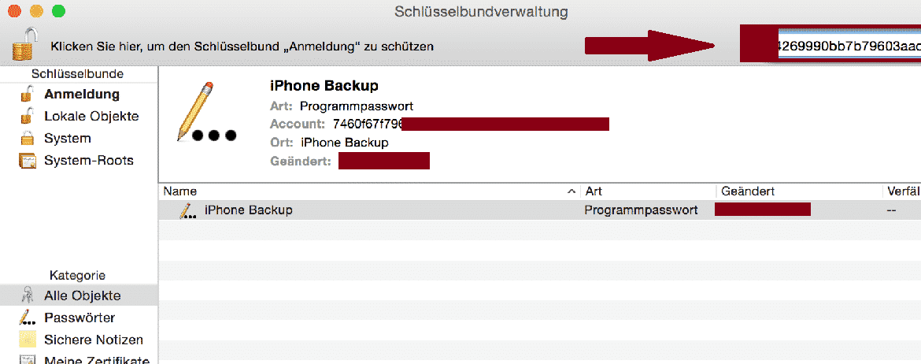The width and height of the screenshot is (921, 364).
Task: Select the Meine Zertifikate category
Action: 80,360
